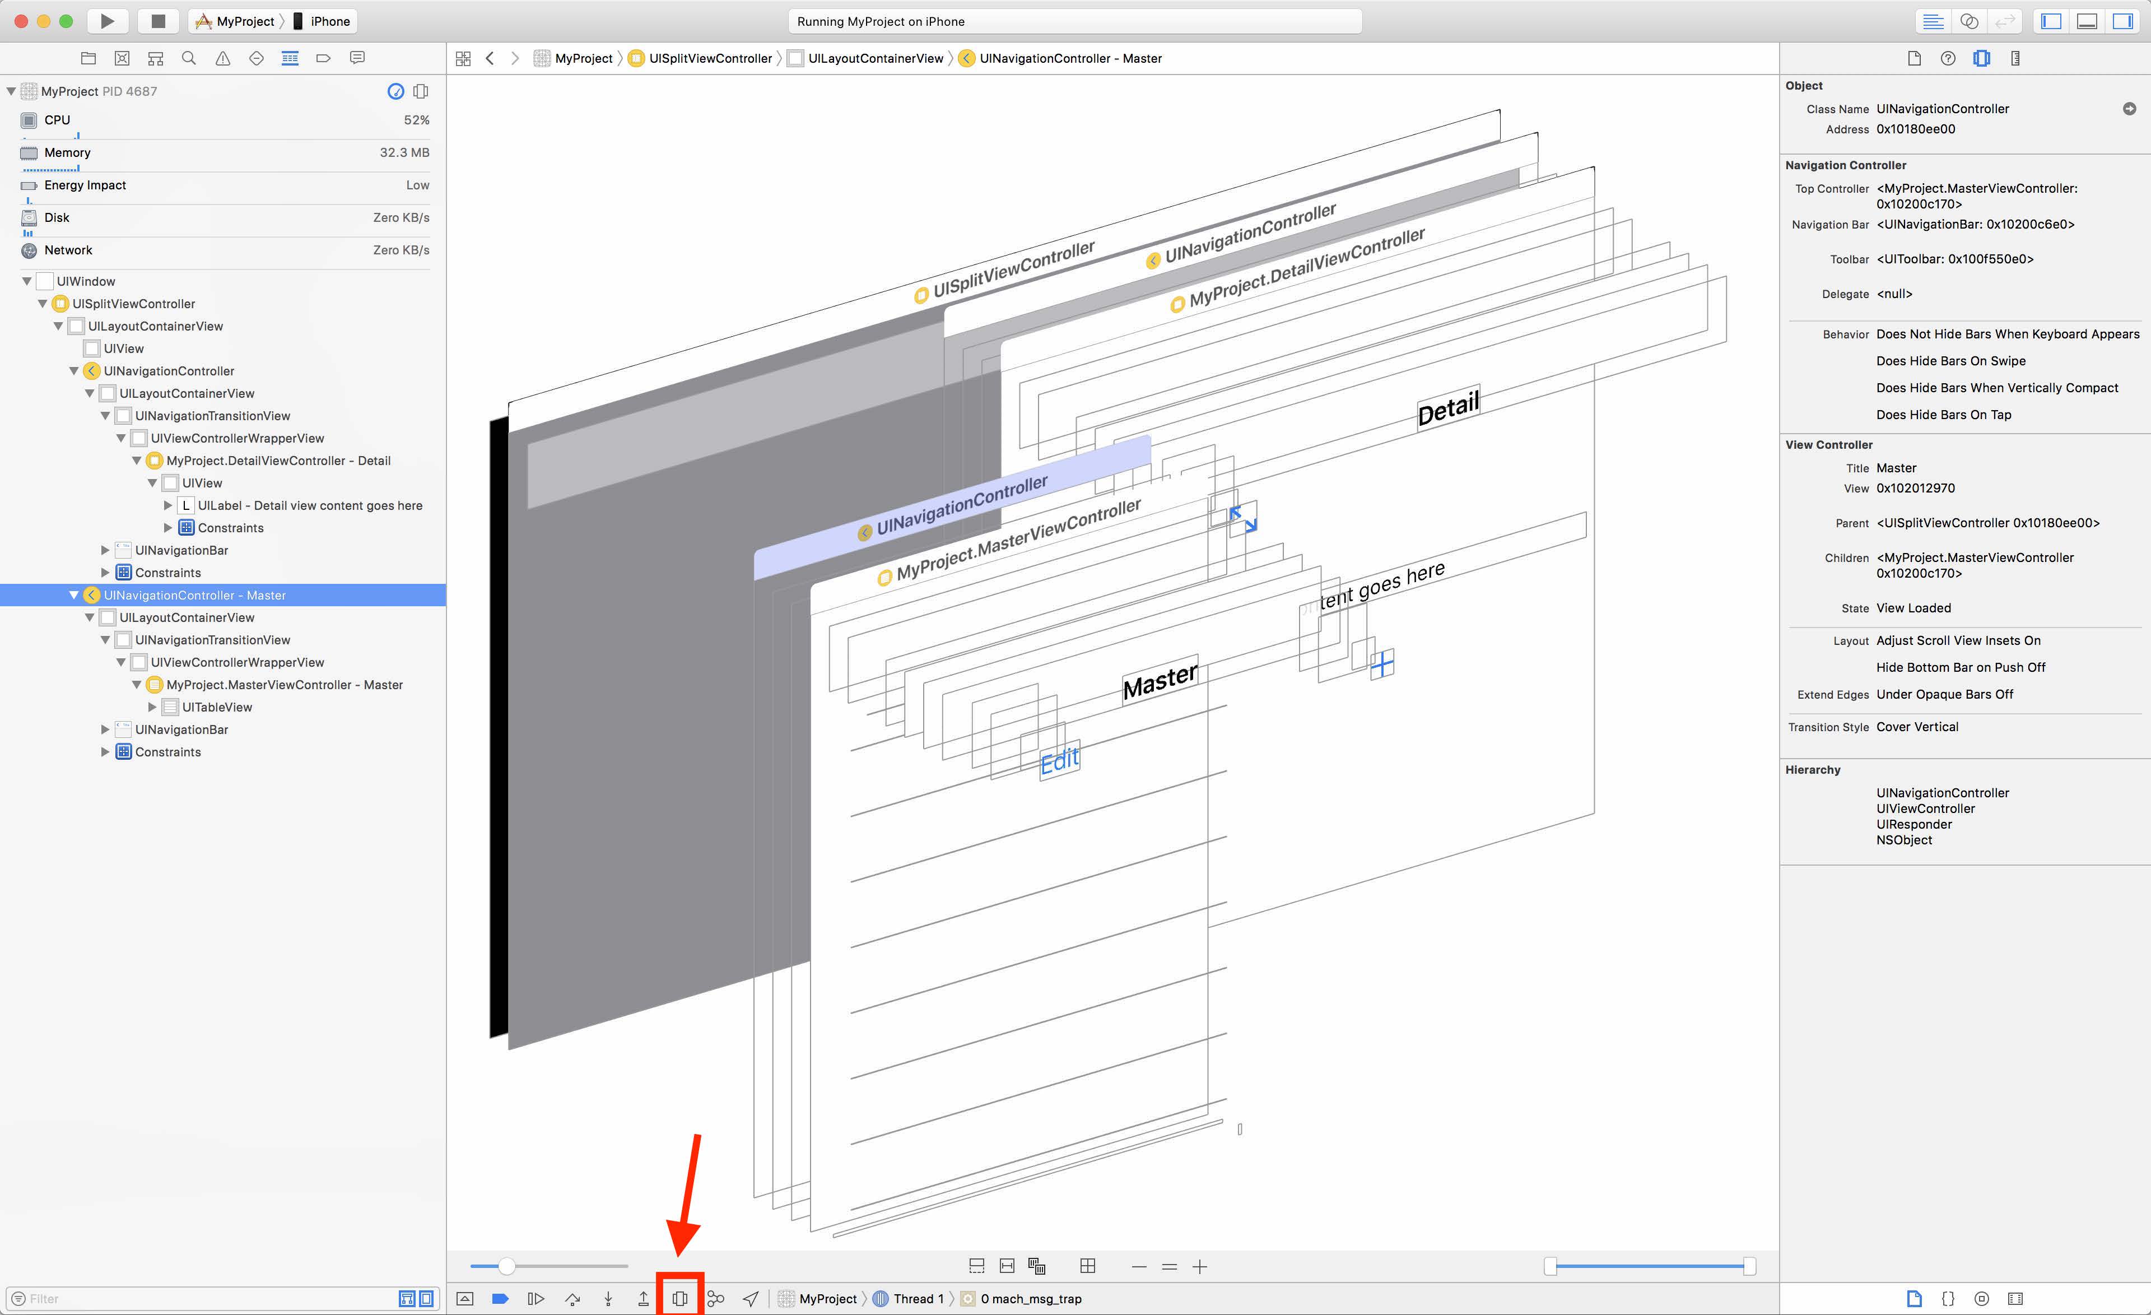Screen dimensions: 2151x1315
Task: Expand UILabel - Detail view content row
Action: pyautogui.click(x=169, y=505)
